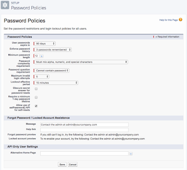Click the page description about password restrictions
This screenshot has width=187, height=170.
[x=45, y=28]
